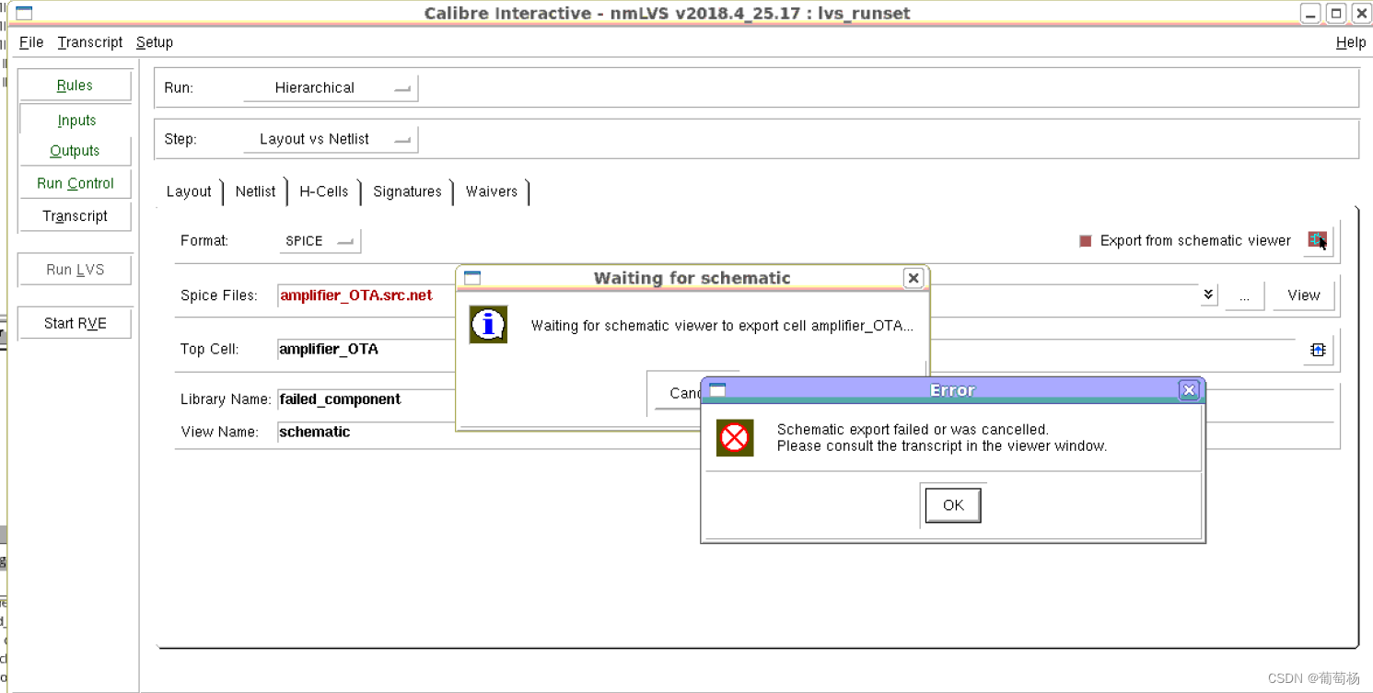
Task: Toggle Export from schematic viewer checkbox
Action: tap(1085, 241)
